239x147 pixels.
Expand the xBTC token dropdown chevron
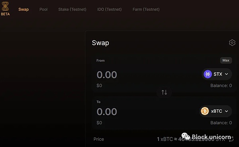[x=227, y=111]
